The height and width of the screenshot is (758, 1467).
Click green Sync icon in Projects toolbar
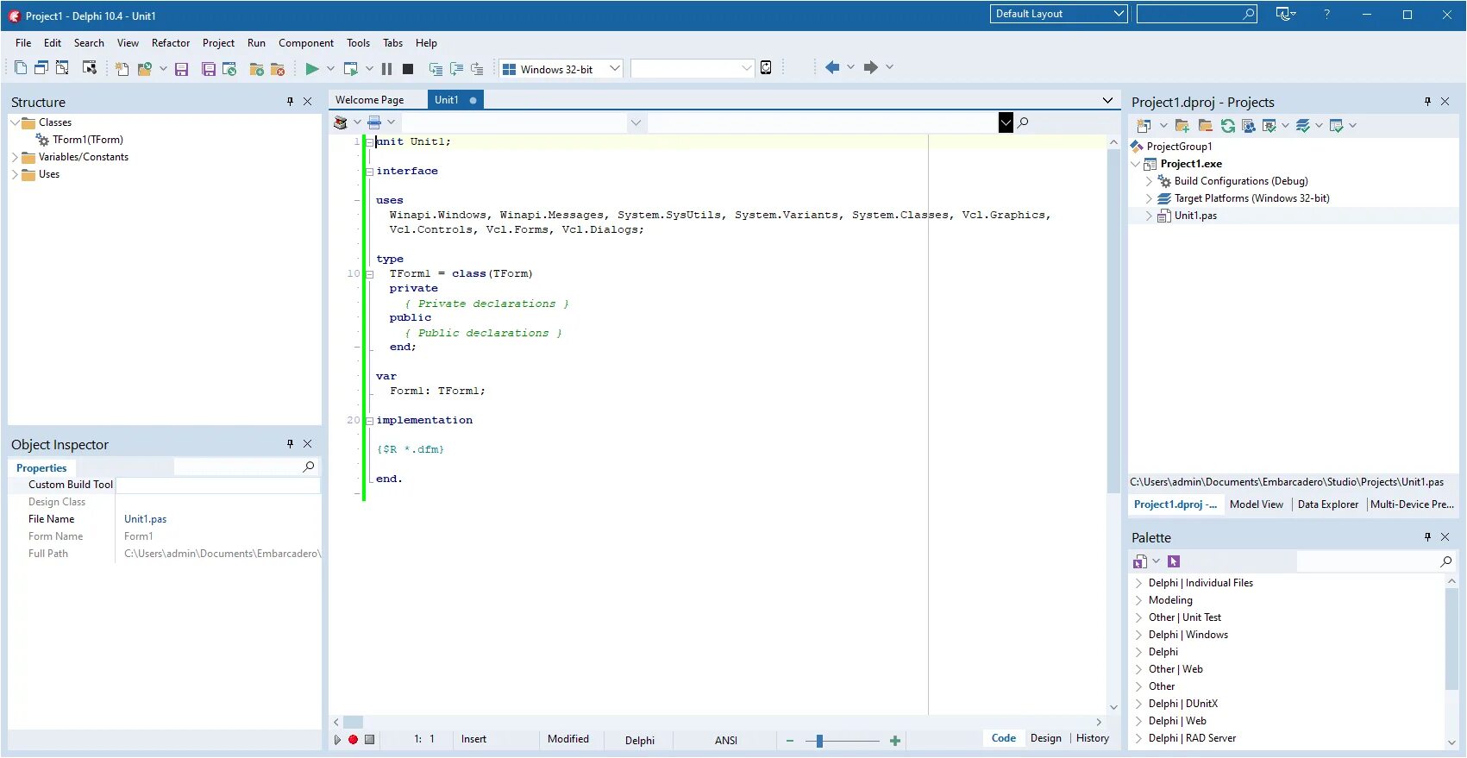pos(1227,126)
